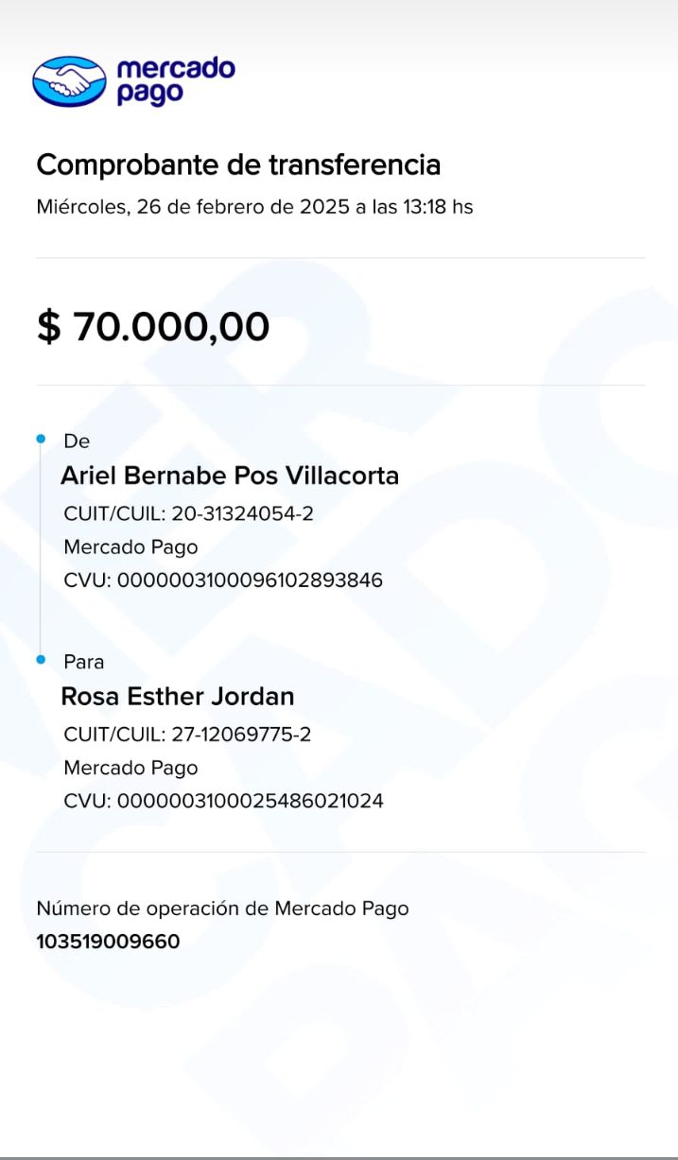The width and height of the screenshot is (678, 1160).
Task: Click sender CUIT/CUIL 20-31324054-2
Action: (x=188, y=514)
